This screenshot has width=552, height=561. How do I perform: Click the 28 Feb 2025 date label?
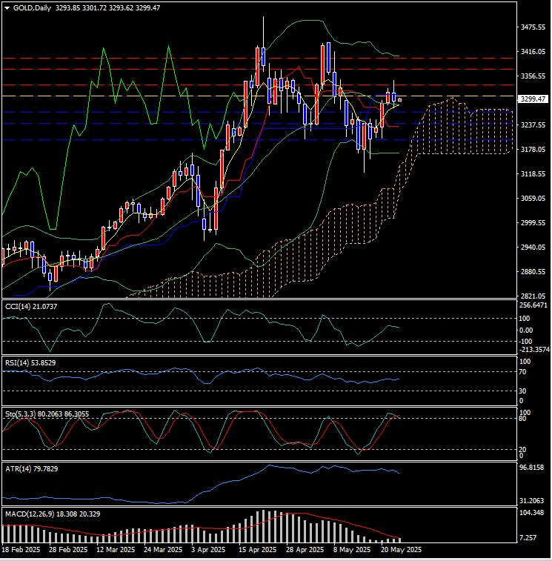68,550
